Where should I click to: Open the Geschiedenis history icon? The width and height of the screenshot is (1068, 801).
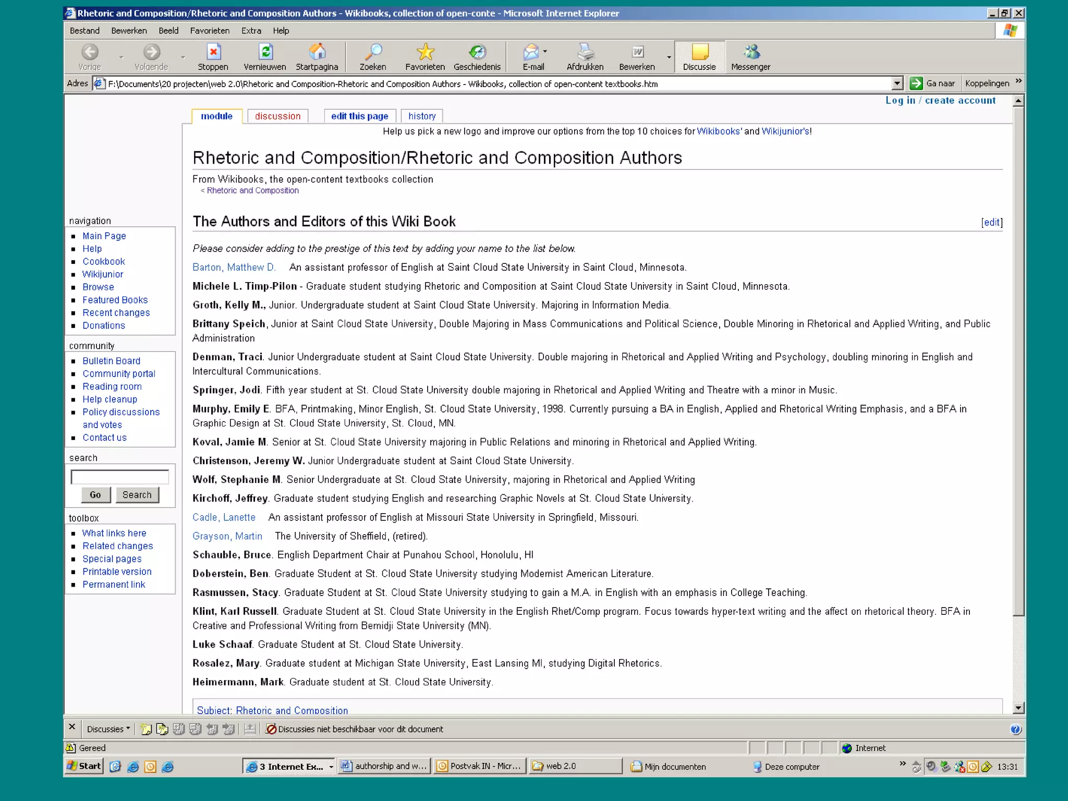coord(477,53)
